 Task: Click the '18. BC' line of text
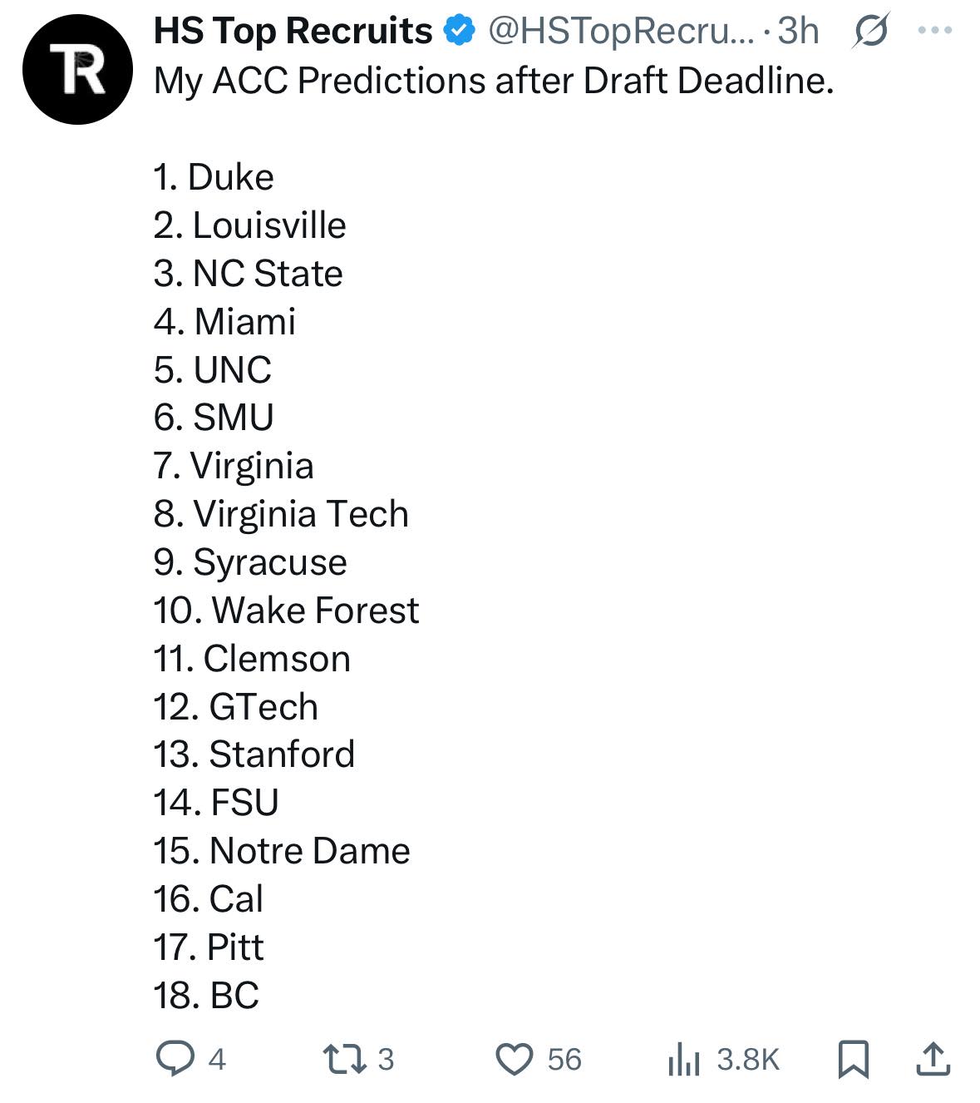click(206, 995)
